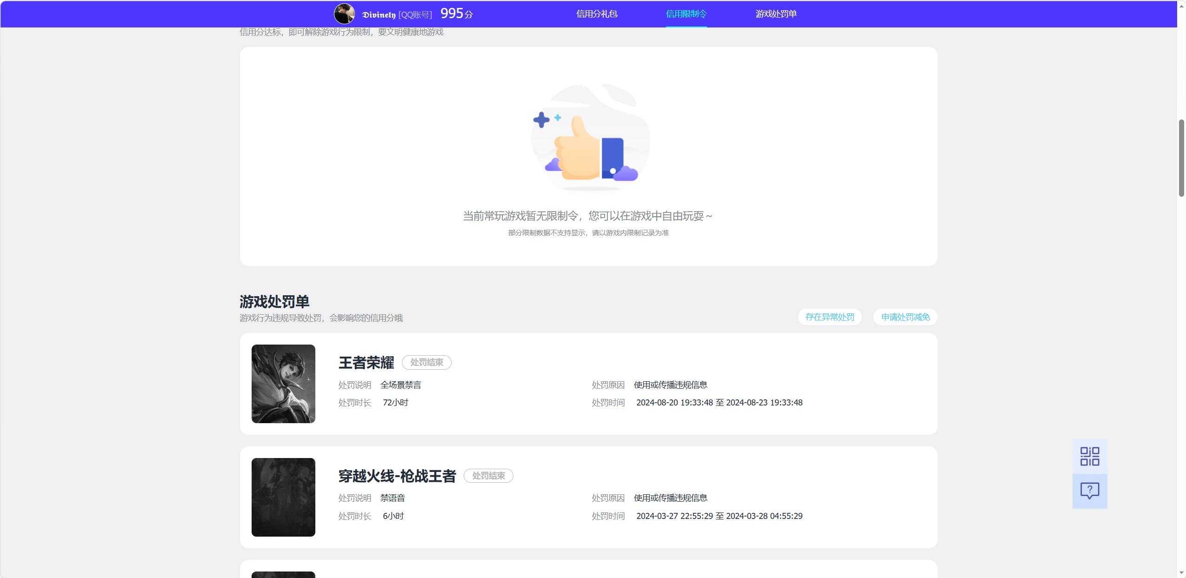Click the scrollbar up arrow
Screen dimensions: 1186x578
click(1181, 6)
